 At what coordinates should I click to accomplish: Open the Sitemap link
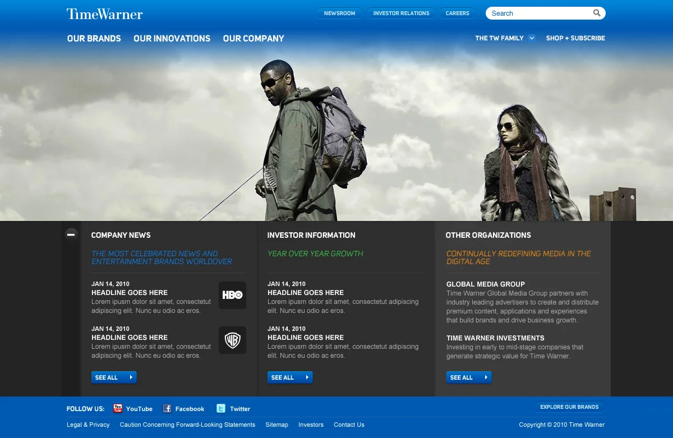pos(276,425)
